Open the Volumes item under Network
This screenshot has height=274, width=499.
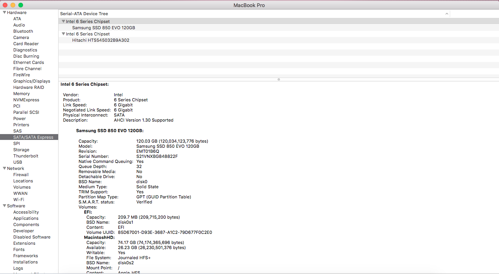[22, 187]
